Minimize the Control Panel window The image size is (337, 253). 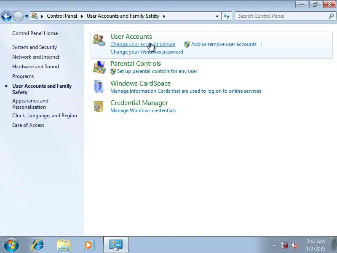point(302,5)
